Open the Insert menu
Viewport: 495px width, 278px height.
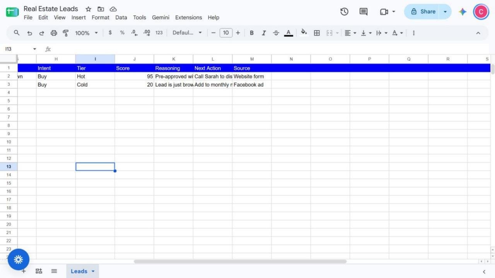point(79,17)
